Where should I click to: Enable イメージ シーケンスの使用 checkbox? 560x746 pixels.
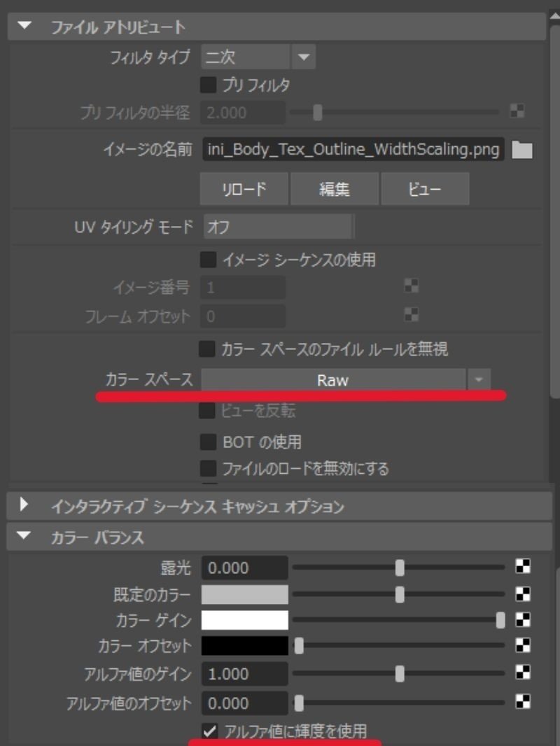(x=208, y=260)
